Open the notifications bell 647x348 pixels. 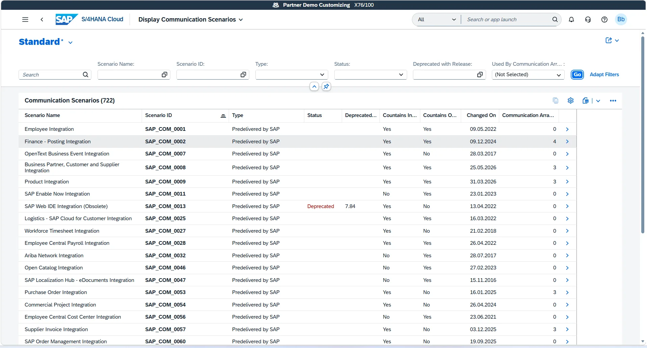pyautogui.click(x=571, y=20)
